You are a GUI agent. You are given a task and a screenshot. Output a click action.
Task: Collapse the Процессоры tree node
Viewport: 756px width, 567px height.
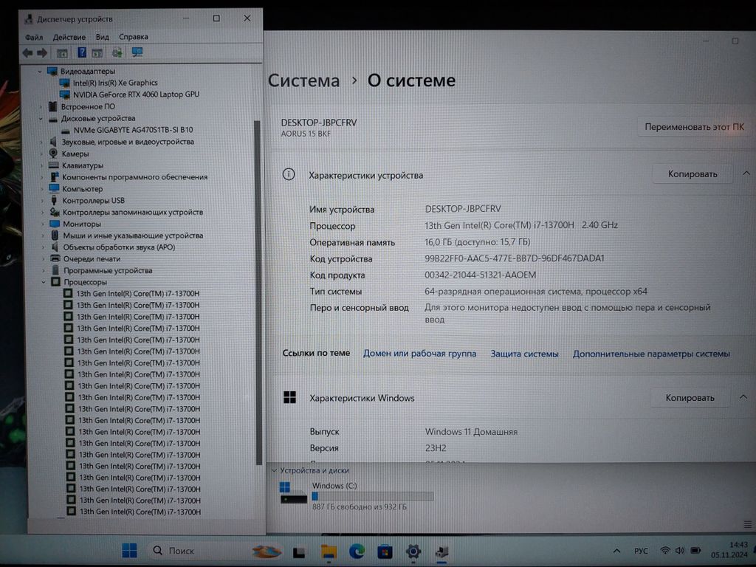44,282
